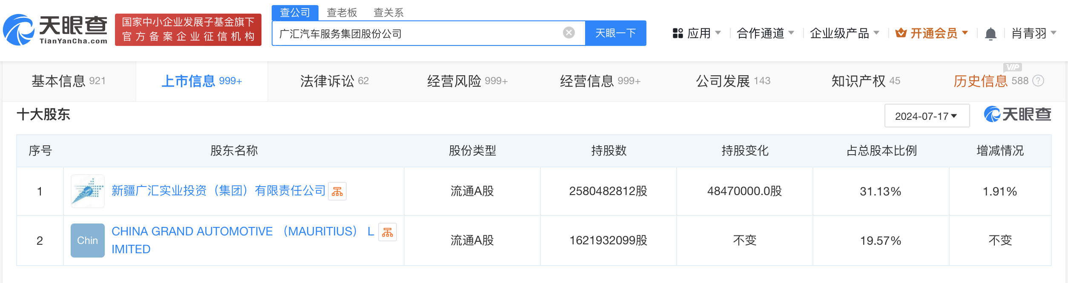Viewport: 1068px width, 283px height.
Task: Click the 31.13% cell
Action: 881,191
